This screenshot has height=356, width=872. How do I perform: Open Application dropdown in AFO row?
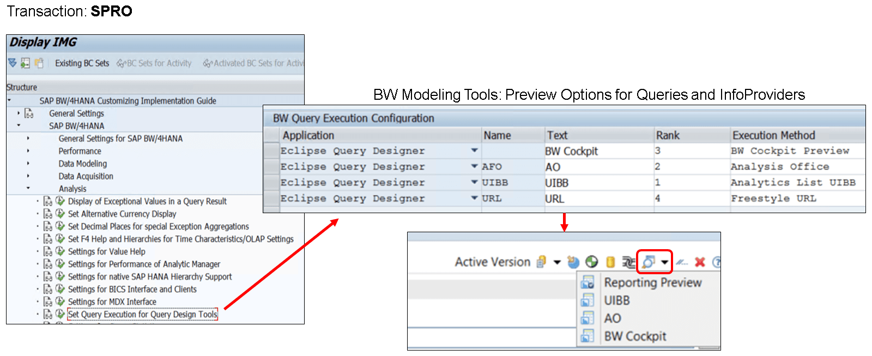(x=474, y=166)
